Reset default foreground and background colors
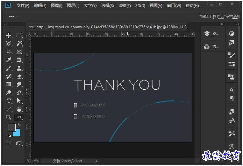This screenshot has width=243, height=166. pos(9,135)
